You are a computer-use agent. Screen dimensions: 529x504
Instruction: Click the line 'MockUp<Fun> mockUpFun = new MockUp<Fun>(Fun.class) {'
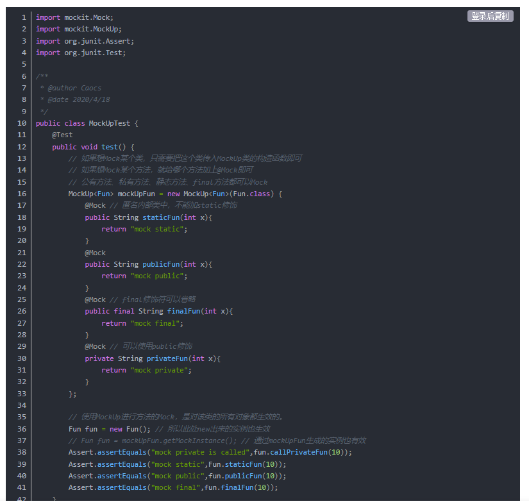click(175, 194)
